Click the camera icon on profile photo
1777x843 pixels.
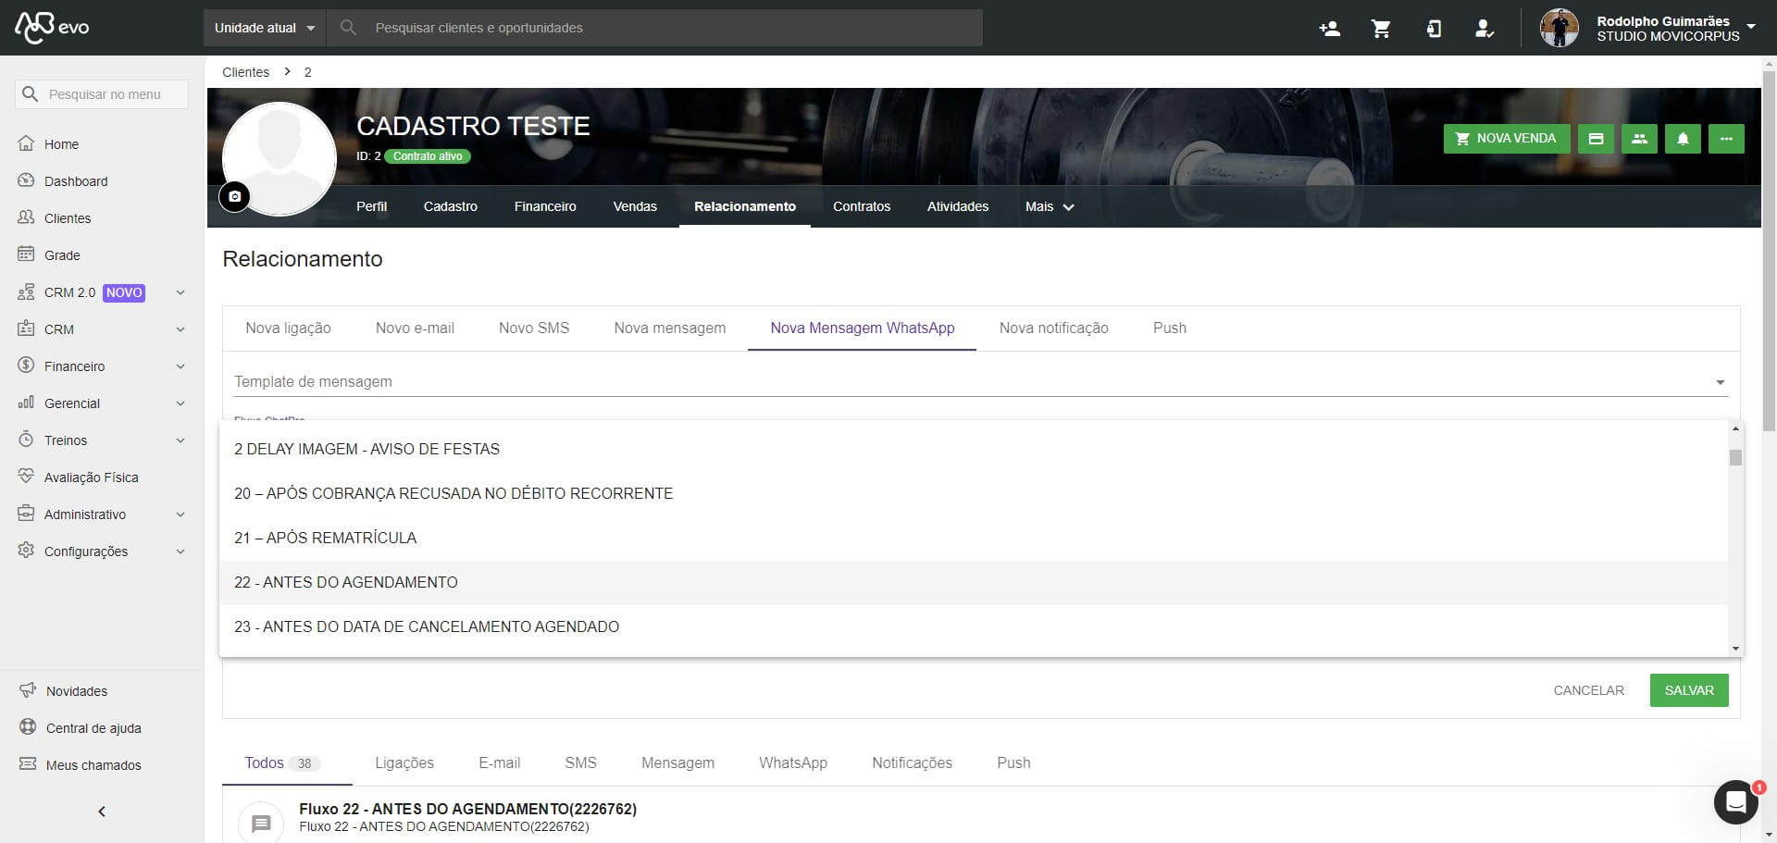click(x=234, y=196)
